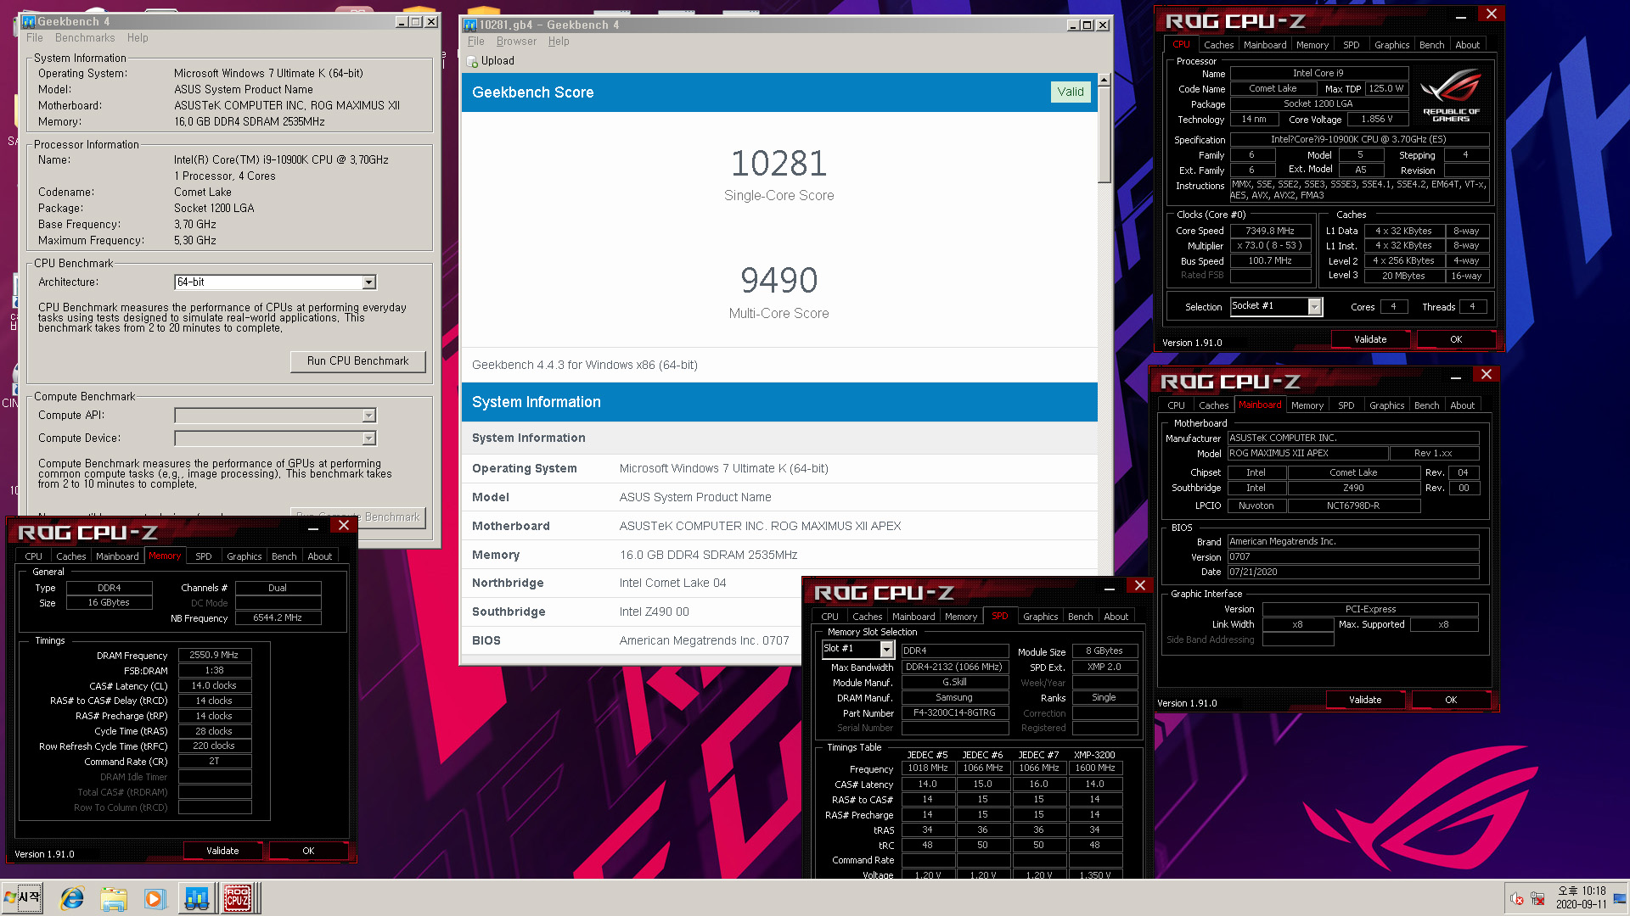
Task: Maximize the Geekbench 4 main window
Action: [x=416, y=22]
